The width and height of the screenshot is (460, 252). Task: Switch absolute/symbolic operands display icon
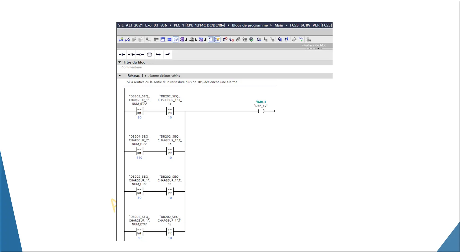(x=182, y=39)
